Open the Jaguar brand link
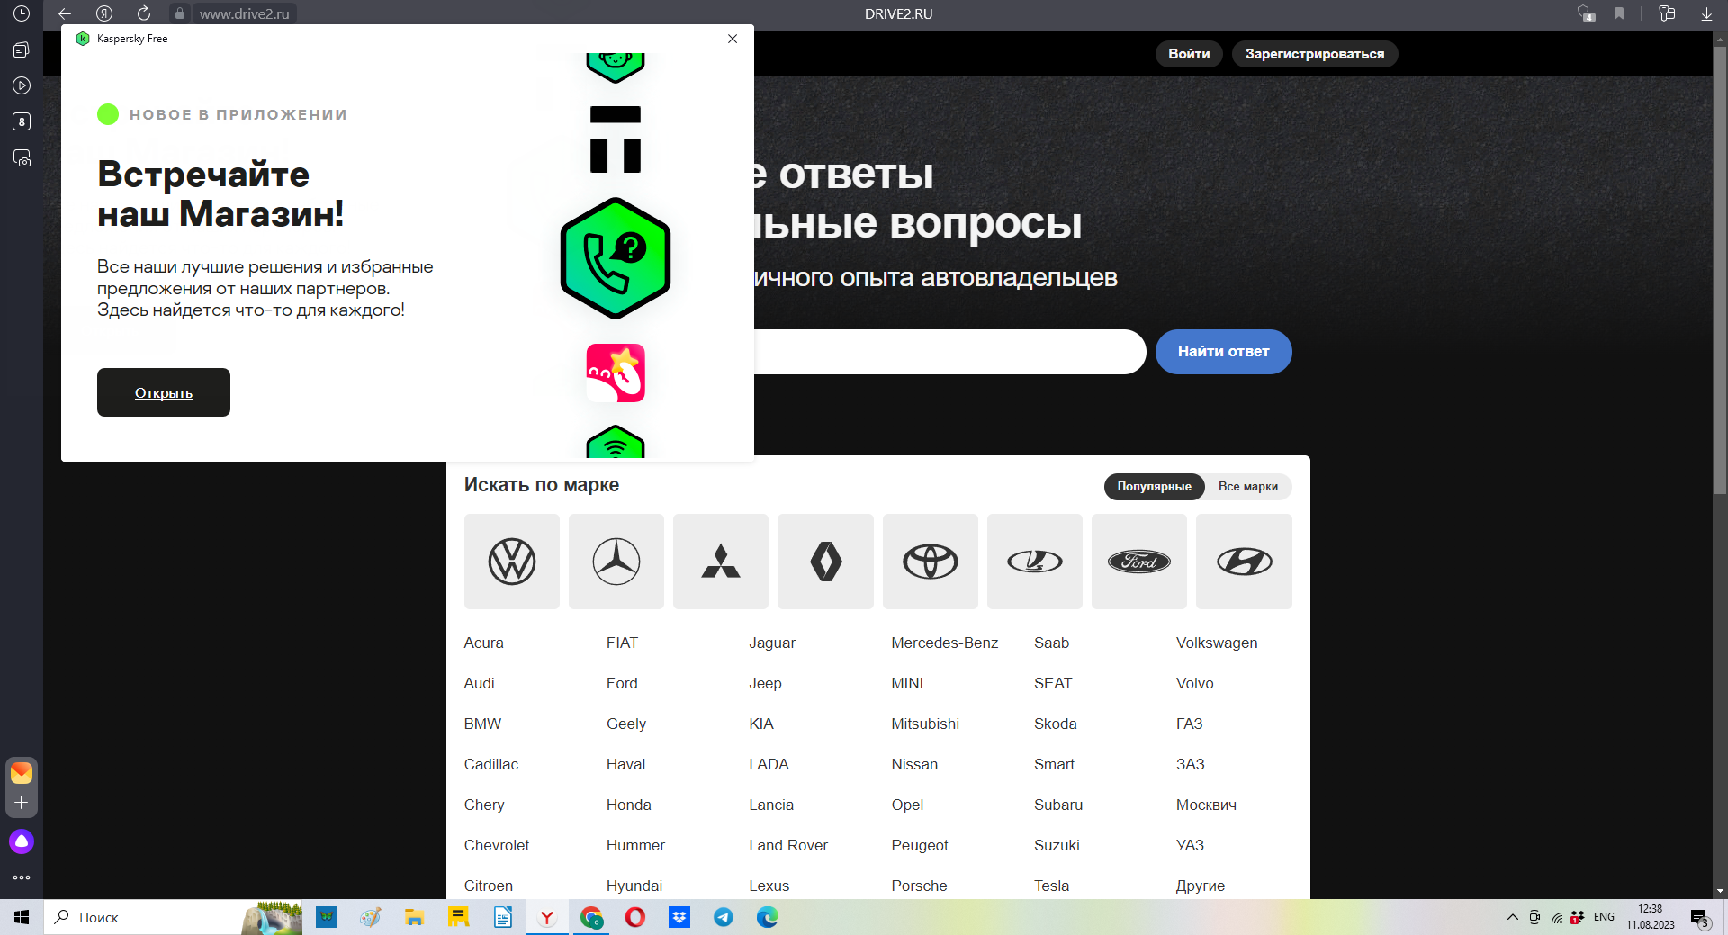 coord(772,643)
